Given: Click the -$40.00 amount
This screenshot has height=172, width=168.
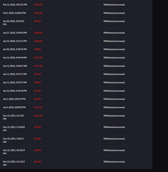Looking at the screenshot, I should click(x=37, y=49).
